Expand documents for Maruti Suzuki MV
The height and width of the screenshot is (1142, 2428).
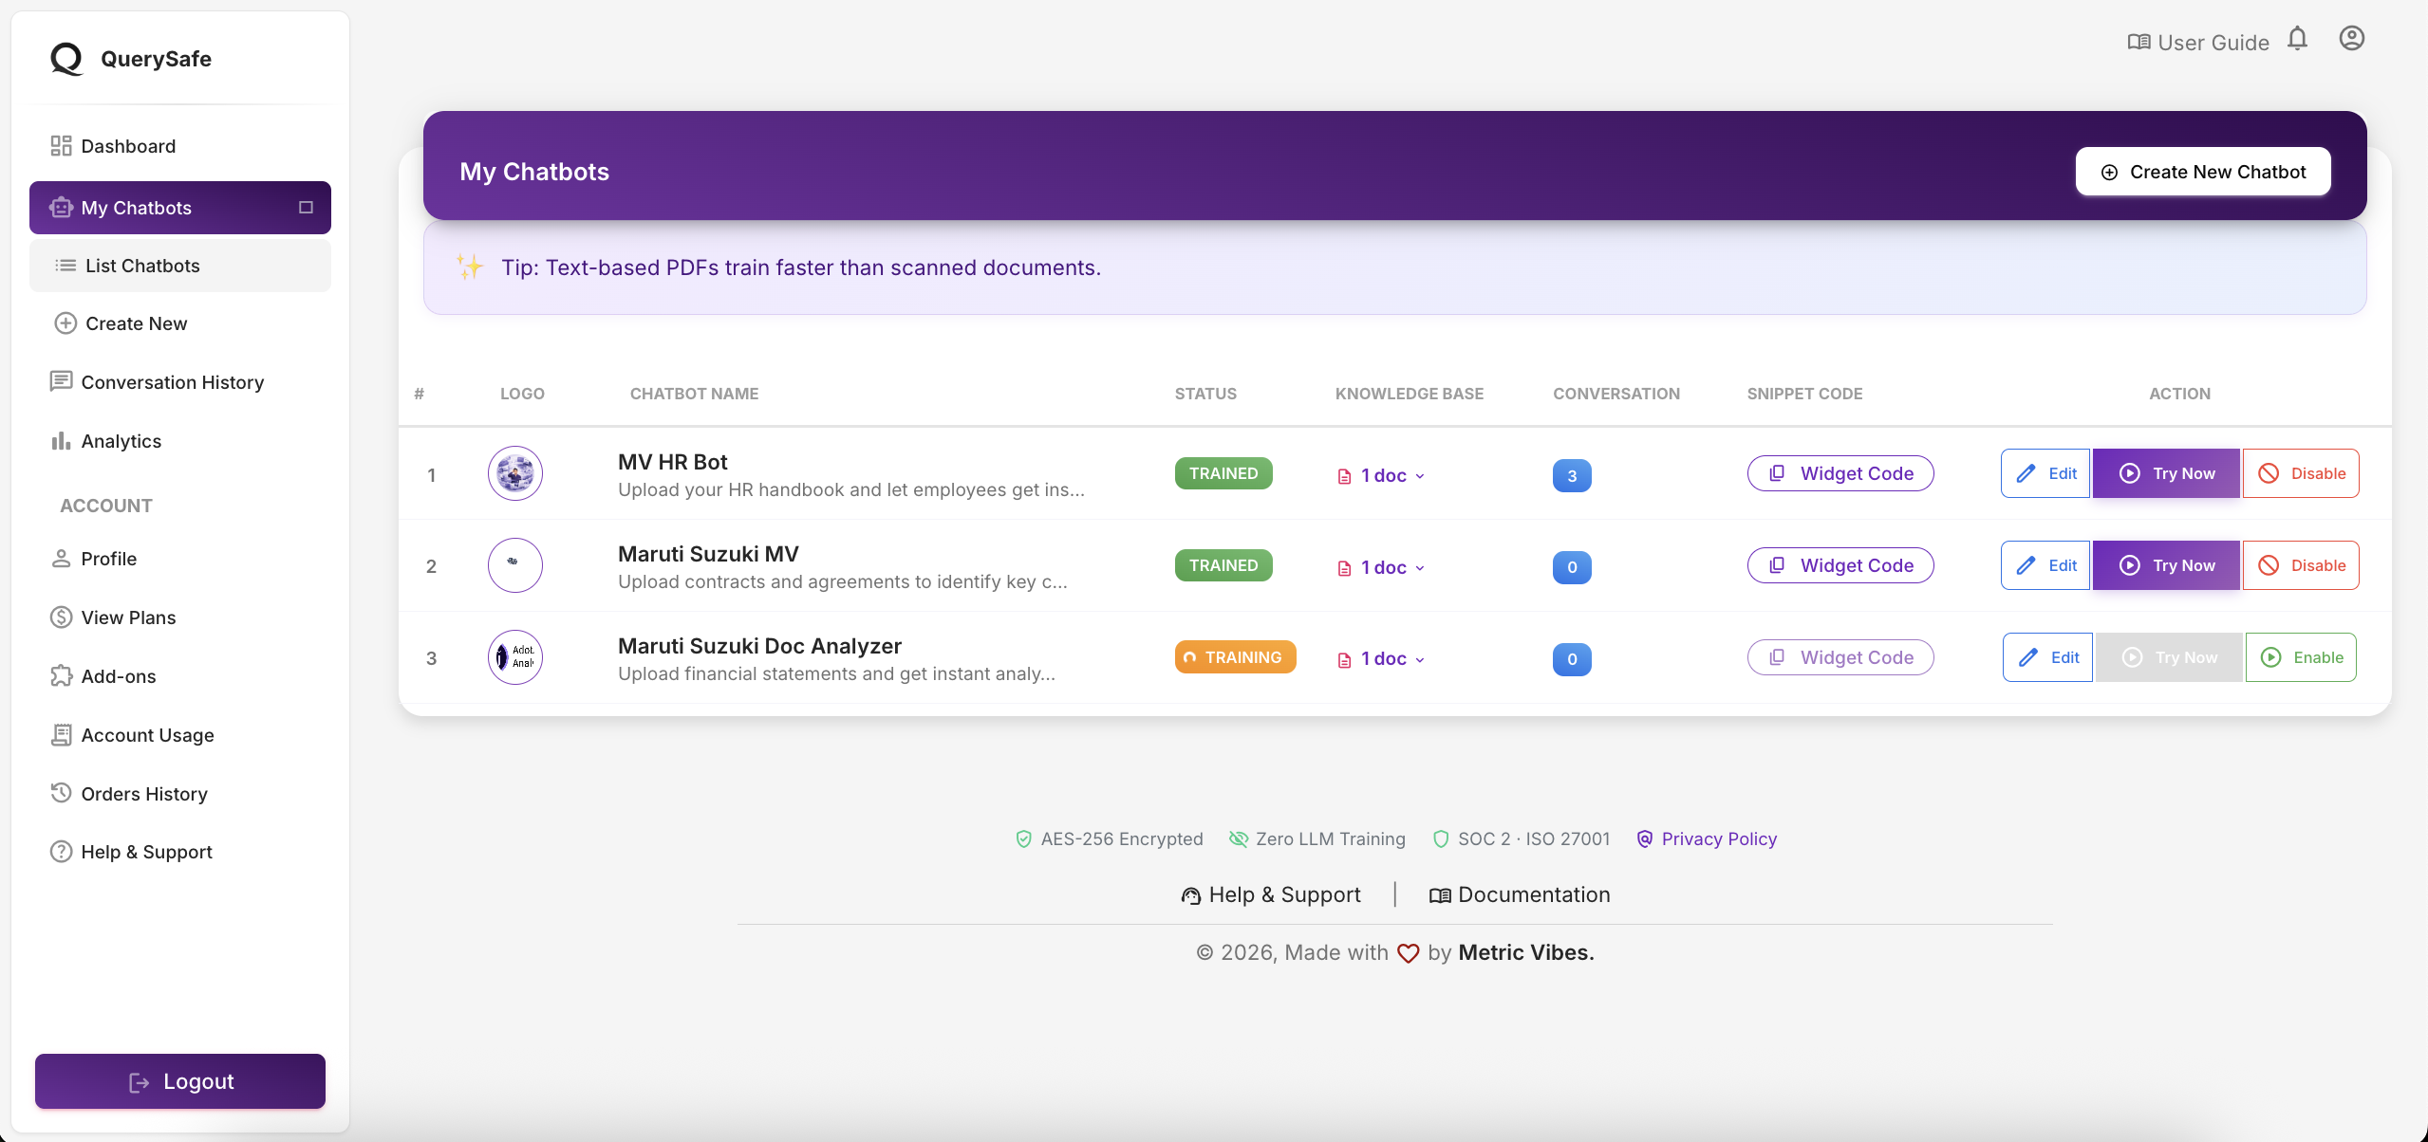(1382, 567)
